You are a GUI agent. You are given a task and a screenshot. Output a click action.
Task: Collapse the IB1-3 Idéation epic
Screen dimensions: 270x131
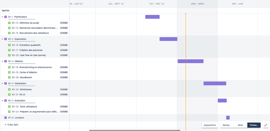pos(2,61)
